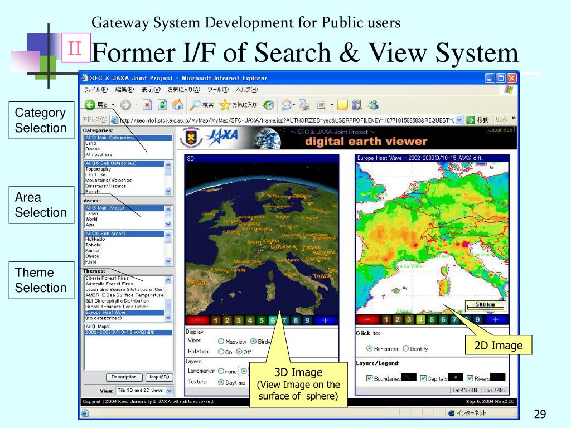Click the Refresh page icon
The image size is (571, 428).
(162, 105)
